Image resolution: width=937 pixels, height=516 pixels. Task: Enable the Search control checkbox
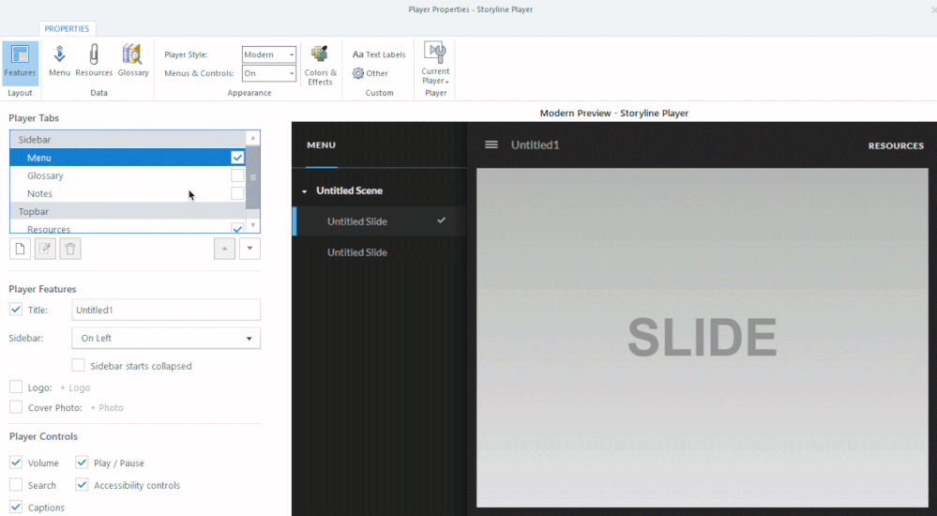click(16, 485)
